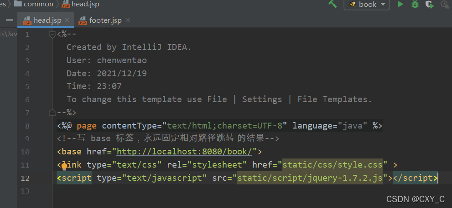Click line number 8 in the gutter
This screenshot has height=208, width=452.
27,126
